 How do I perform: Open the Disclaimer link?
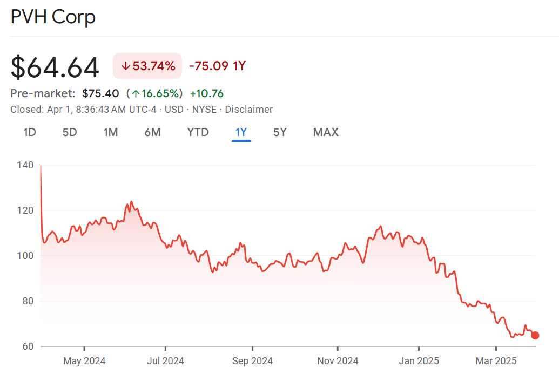coord(248,110)
